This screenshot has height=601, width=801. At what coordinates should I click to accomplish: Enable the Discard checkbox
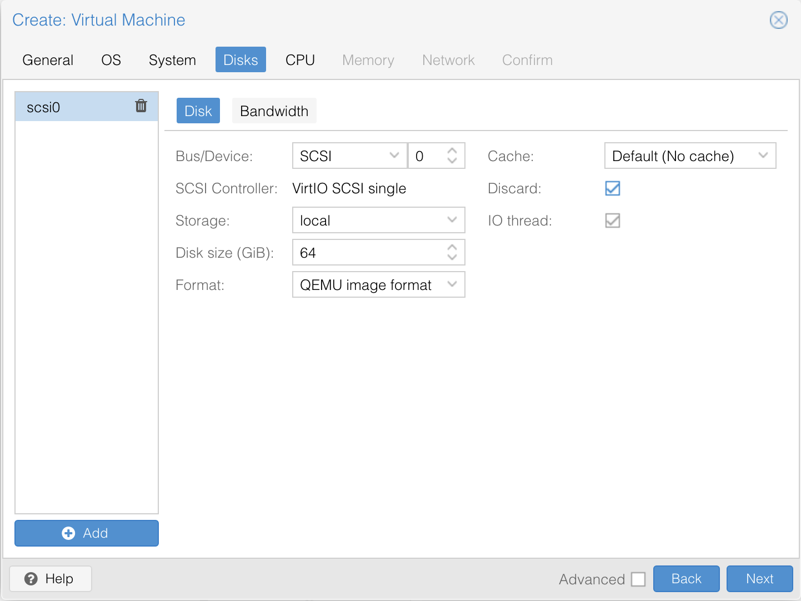pyautogui.click(x=613, y=188)
